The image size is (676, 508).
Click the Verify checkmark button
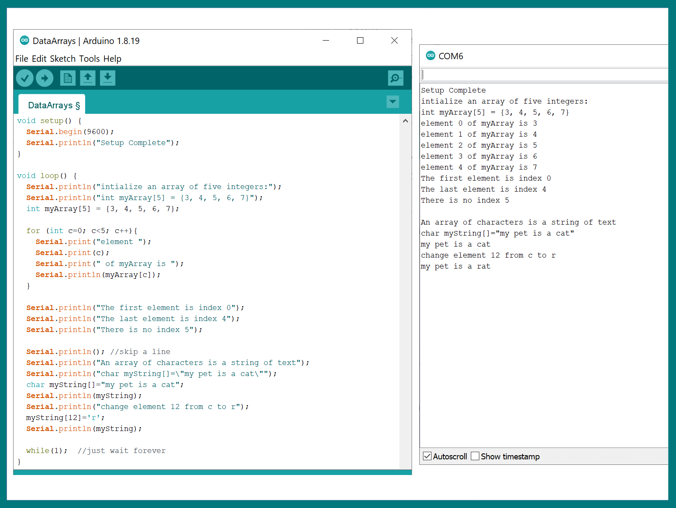pyautogui.click(x=25, y=78)
